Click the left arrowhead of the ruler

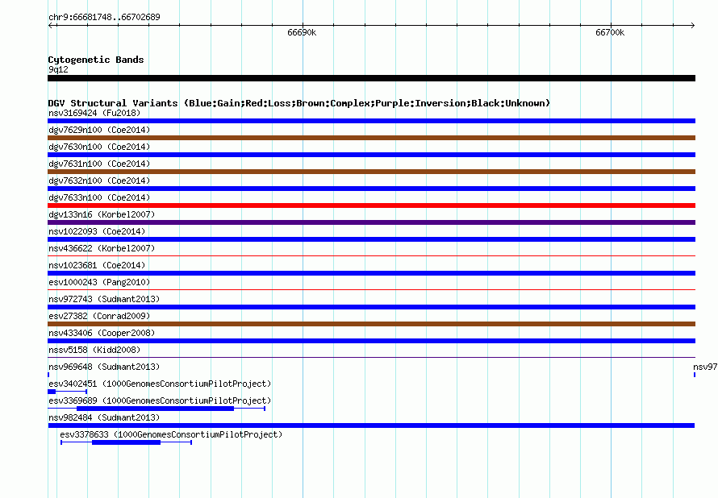50,25
